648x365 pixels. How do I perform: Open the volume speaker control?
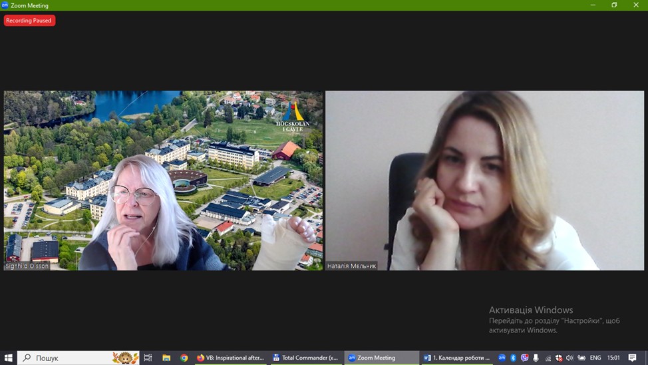(569, 358)
